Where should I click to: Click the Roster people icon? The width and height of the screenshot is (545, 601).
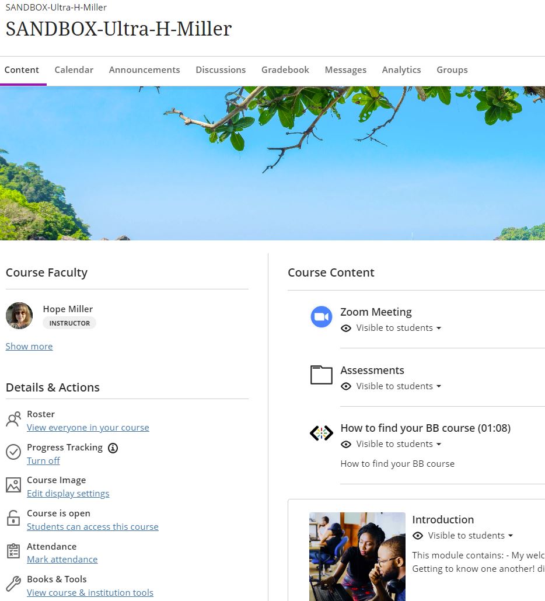(13, 420)
